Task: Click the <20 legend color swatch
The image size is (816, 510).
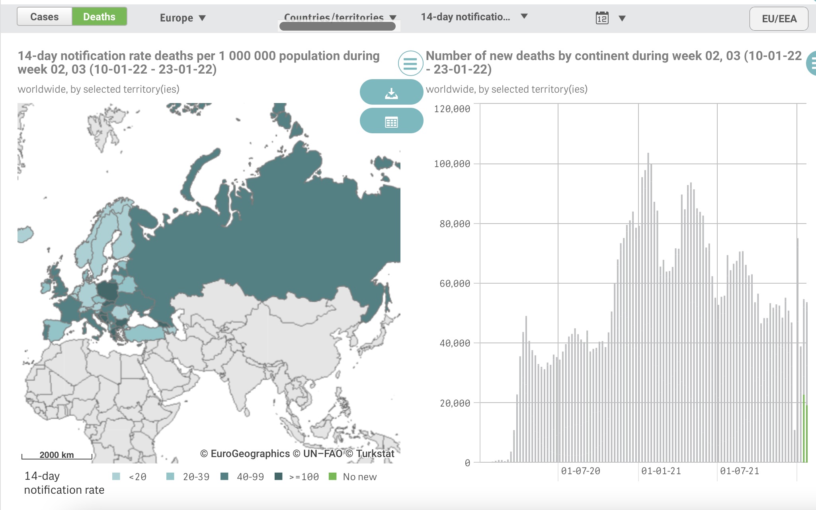Action: coord(116,476)
